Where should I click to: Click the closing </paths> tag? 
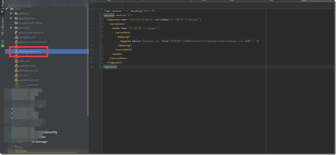click(x=118, y=54)
